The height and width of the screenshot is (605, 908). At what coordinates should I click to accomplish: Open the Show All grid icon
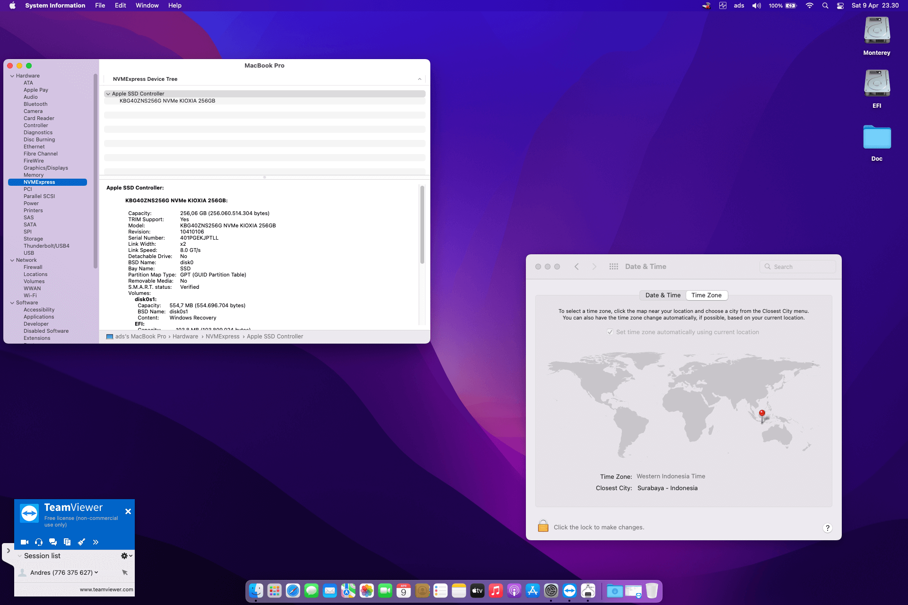click(x=613, y=267)
